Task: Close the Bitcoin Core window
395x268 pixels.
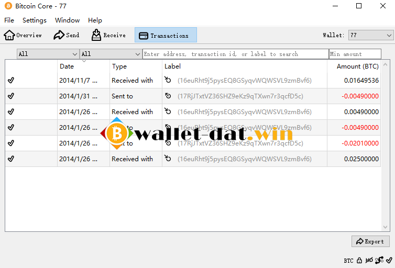Action: pyautogui.click(x=382, y=6)
